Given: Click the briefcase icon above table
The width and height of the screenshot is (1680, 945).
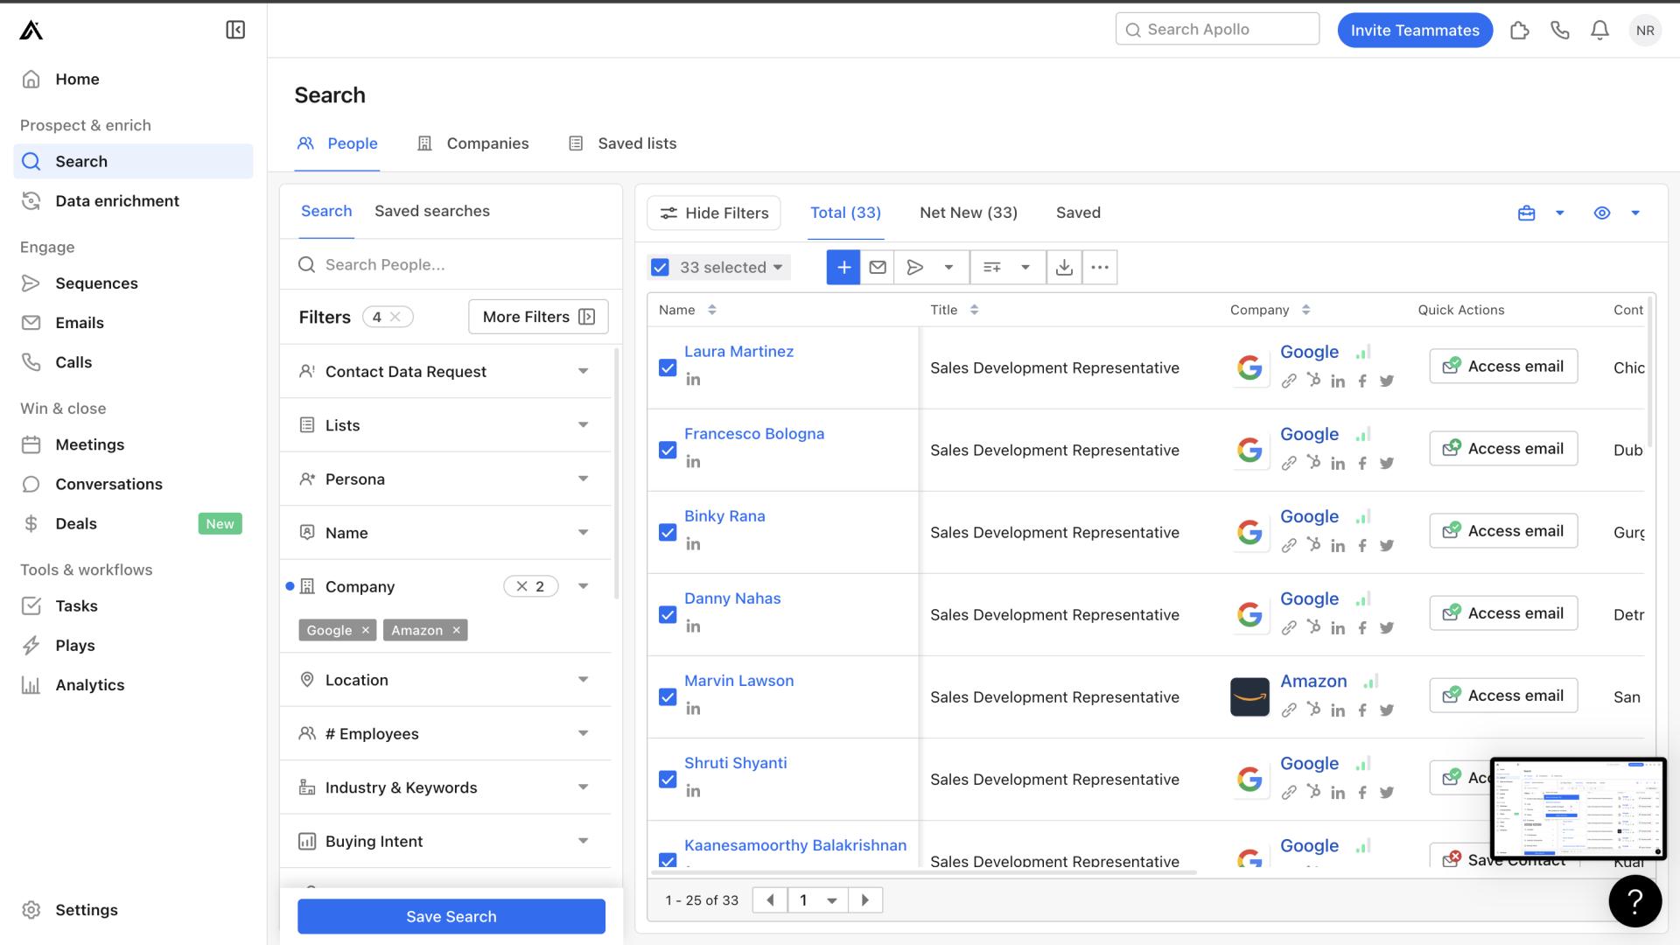Looking at the screenshot, I should [1526, 213].
